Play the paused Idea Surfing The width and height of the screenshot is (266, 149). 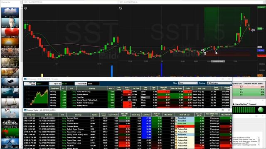click(x=234, y=104)
